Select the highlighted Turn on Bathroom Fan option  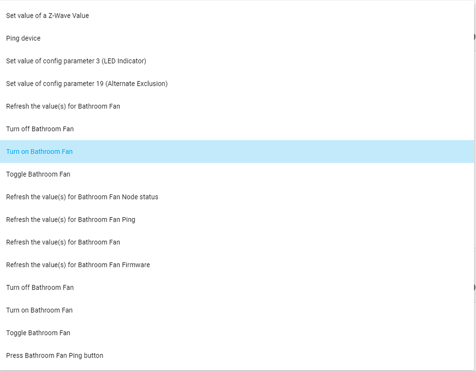39,151
